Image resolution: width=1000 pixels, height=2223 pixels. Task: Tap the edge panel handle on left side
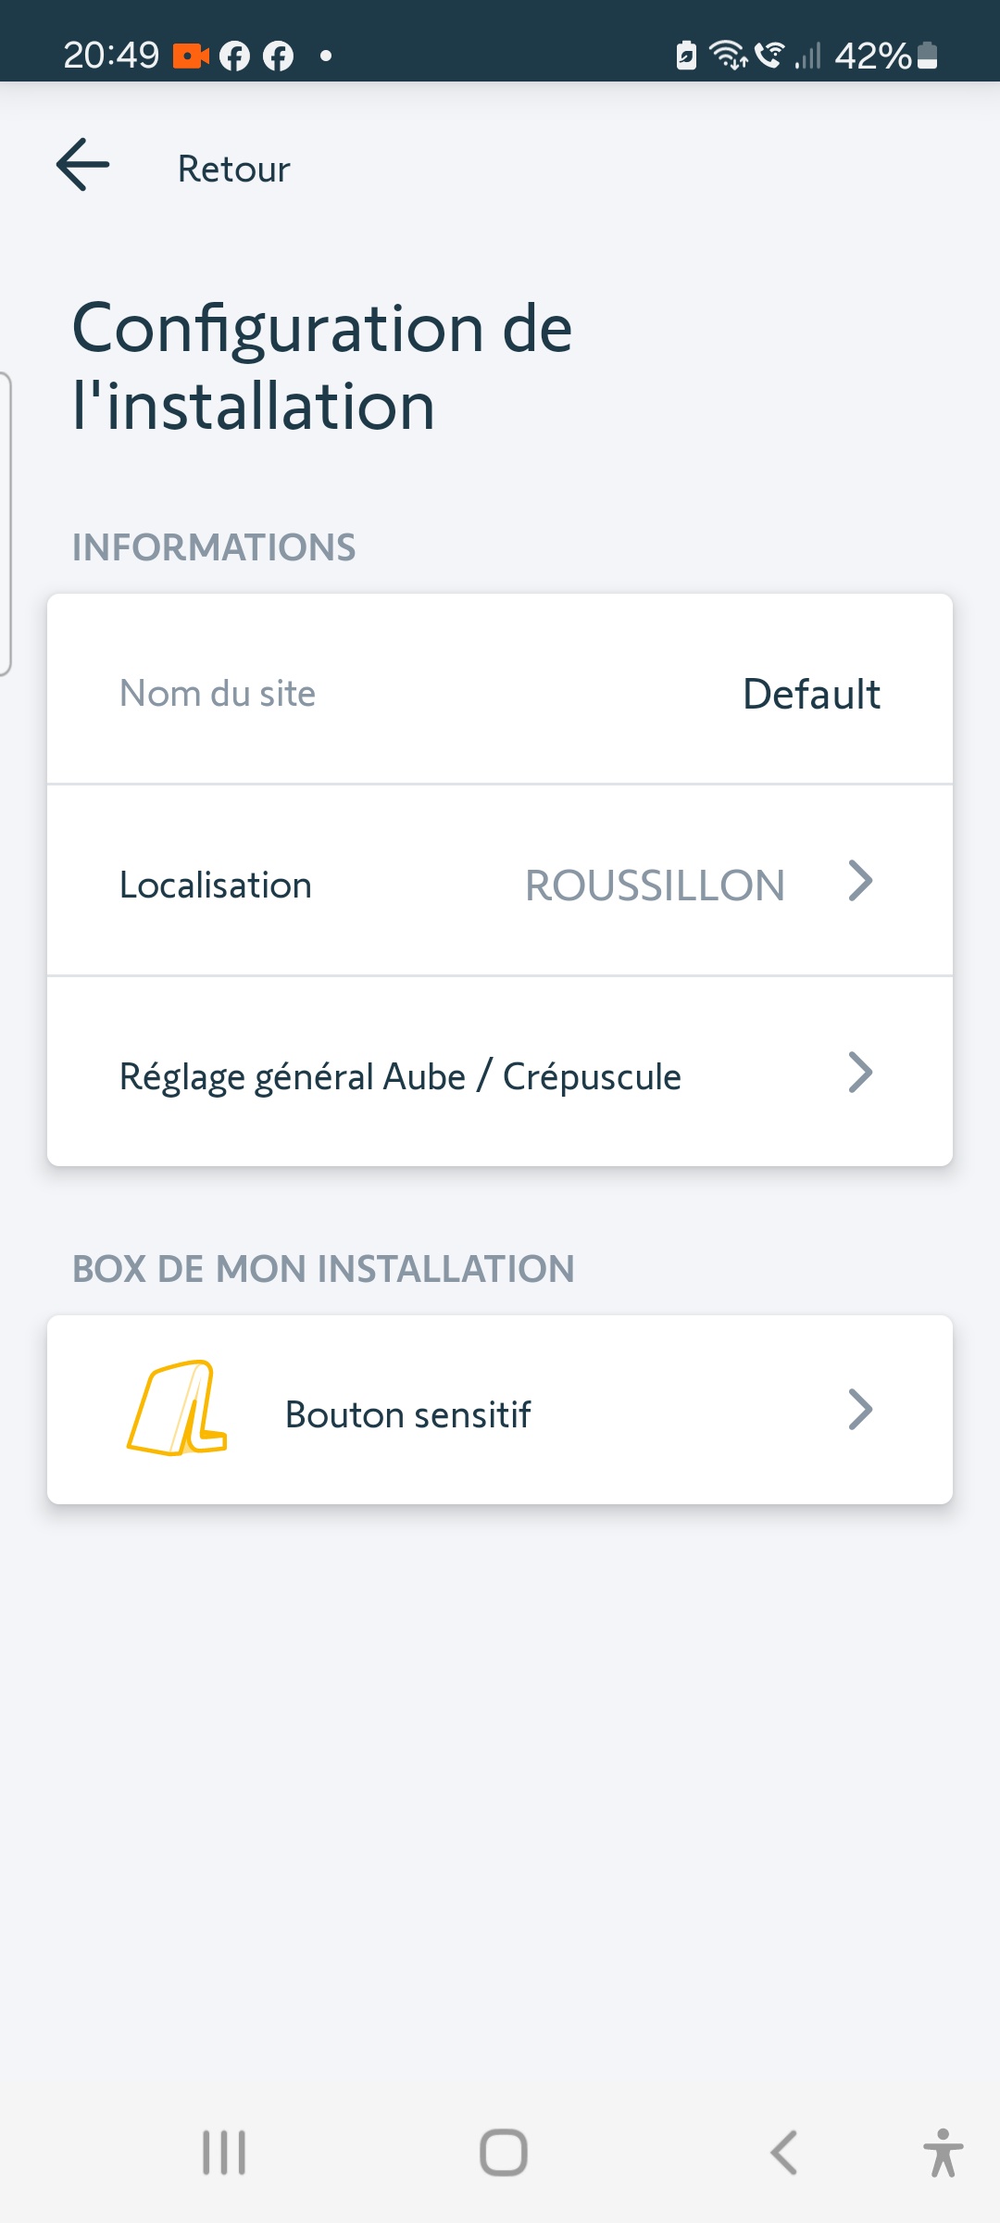[6, 523]
